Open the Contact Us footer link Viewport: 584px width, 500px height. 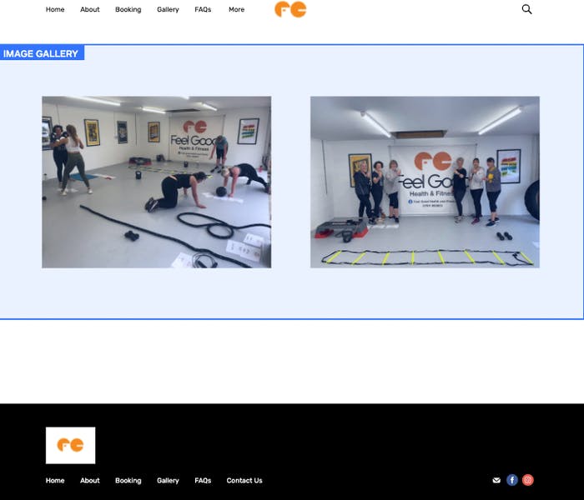click(244, 481)
